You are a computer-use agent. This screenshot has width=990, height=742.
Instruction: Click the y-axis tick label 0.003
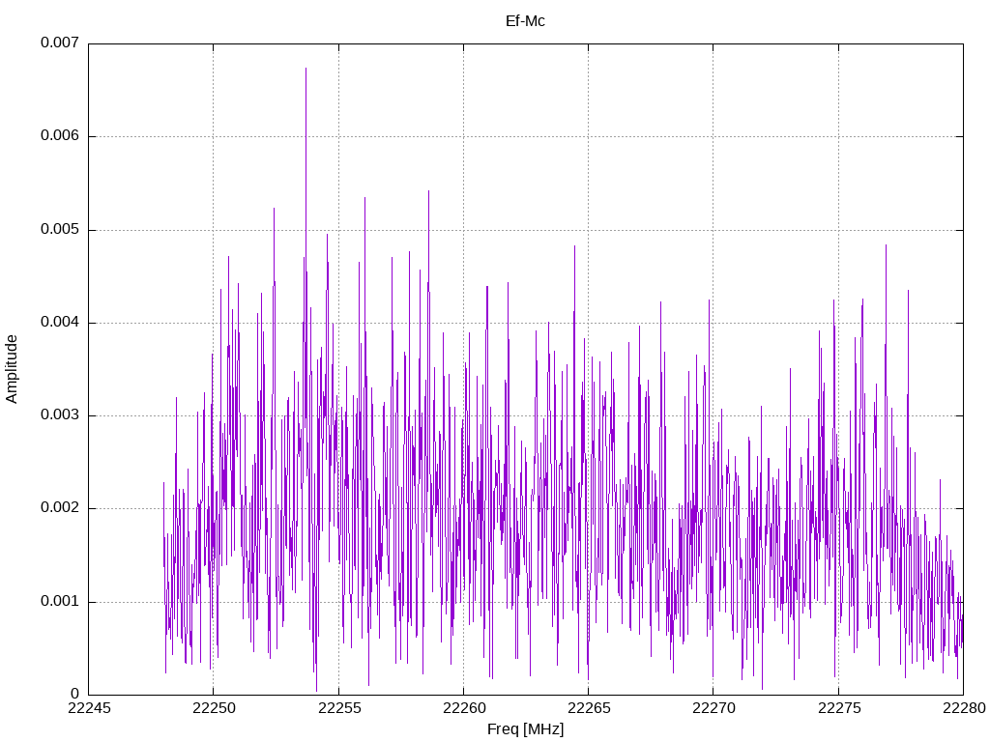coord(60,414)
